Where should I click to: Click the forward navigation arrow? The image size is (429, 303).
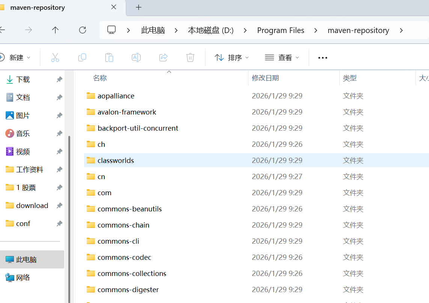29,30
